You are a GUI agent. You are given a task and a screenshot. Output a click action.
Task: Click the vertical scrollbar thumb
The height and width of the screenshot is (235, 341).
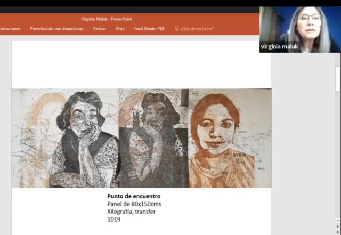(337, 80)
